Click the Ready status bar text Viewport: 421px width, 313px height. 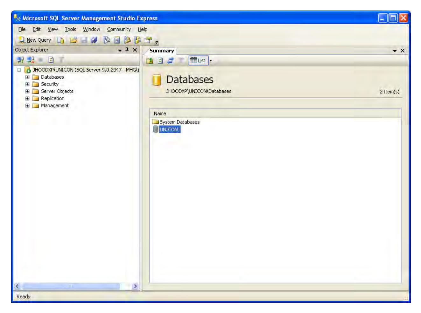click(24, 296)
